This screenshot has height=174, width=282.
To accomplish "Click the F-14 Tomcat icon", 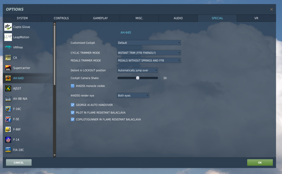I will (8, 140).
